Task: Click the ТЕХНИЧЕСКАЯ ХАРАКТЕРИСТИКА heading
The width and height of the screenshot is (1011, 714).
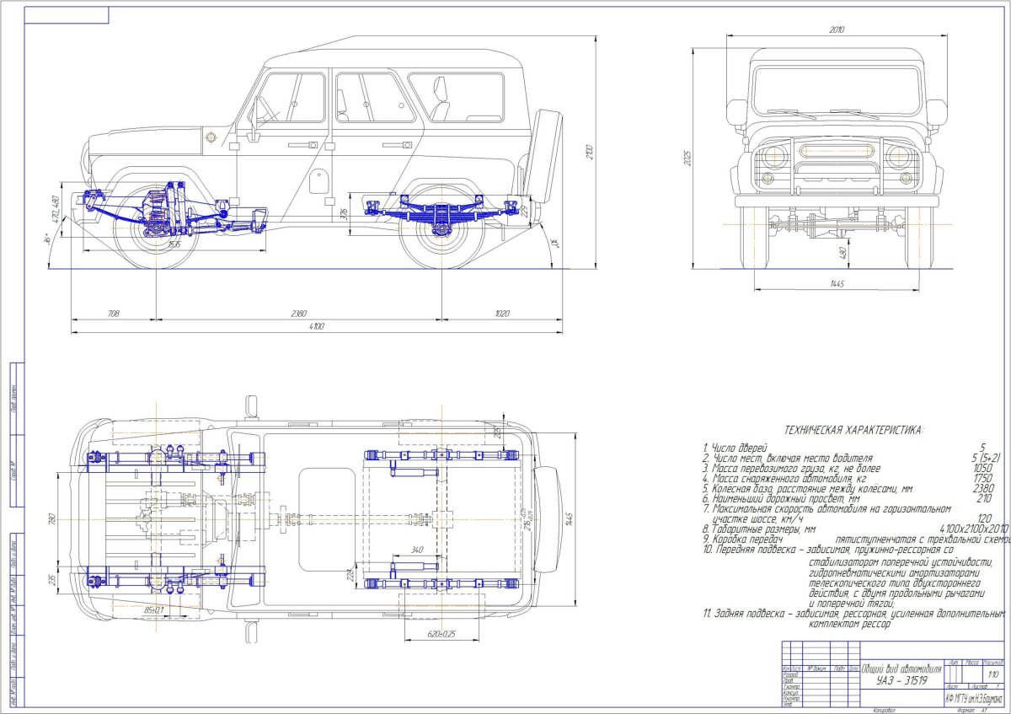Action: click(x=853, y=430)
